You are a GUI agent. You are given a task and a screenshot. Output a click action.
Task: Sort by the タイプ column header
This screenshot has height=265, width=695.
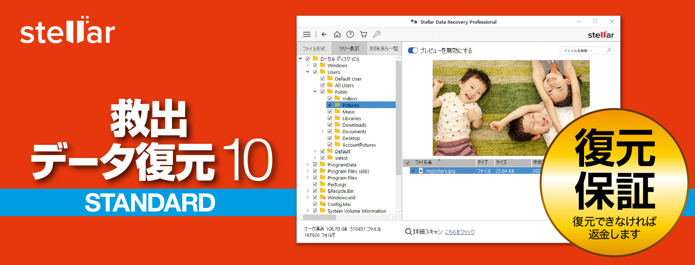pos(483,163)
